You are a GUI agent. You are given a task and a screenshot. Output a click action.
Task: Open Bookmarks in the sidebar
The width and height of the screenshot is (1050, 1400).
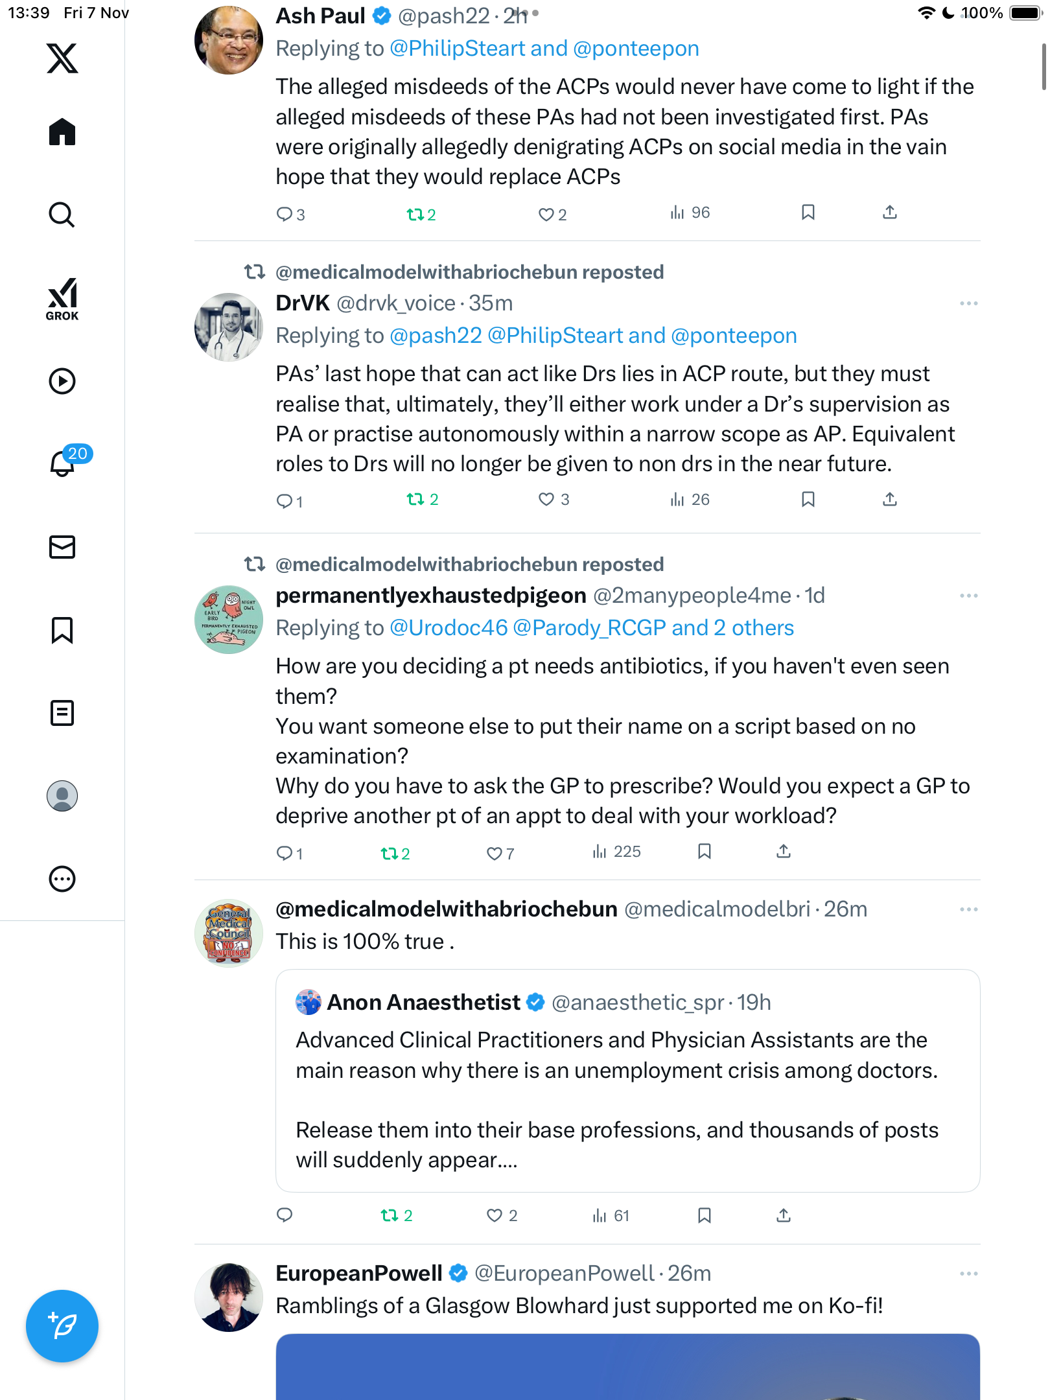click(x=62, y=630)
